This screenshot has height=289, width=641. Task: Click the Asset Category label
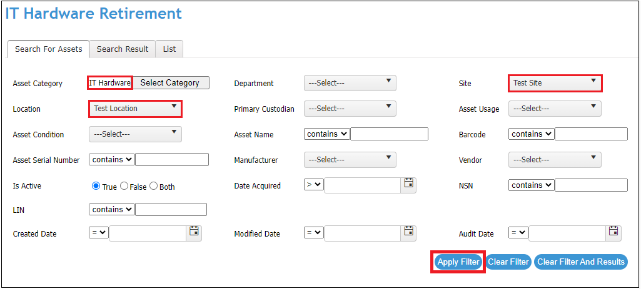38,83
